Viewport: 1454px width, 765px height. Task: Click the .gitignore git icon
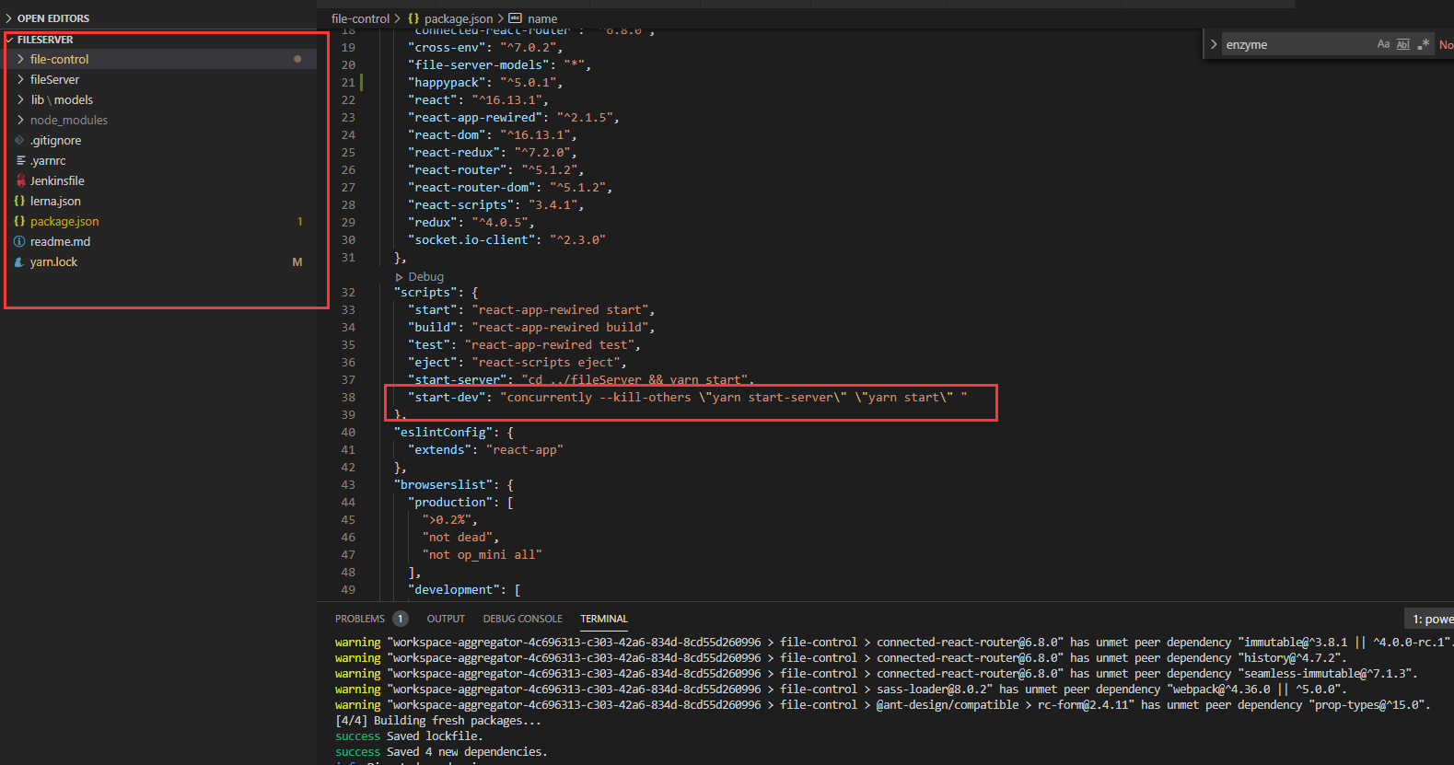tap(20, 141)
